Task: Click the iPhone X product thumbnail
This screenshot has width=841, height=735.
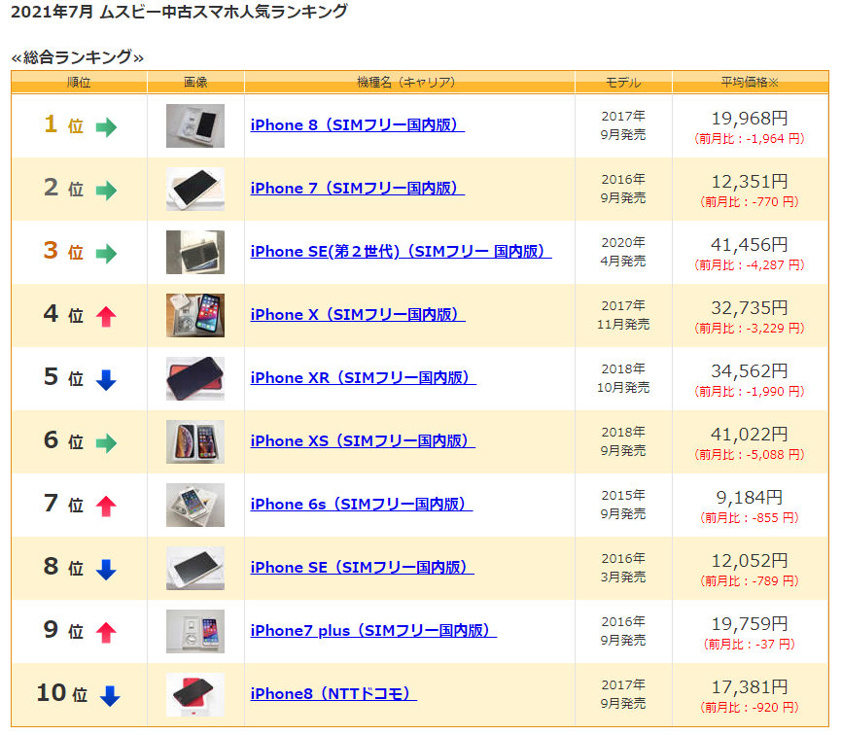Action: (x=195, y=315)
